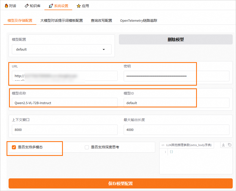Click the dropdown arrow in 模型配置
This screenshot has width=236, height=191.
[104, 50]
